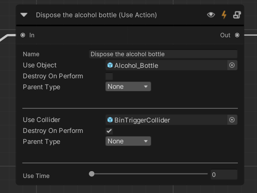Uncheck Destroy On Perform under Use Collider
This screenshot has height=193, width=257.
click(x=109, y=131)
